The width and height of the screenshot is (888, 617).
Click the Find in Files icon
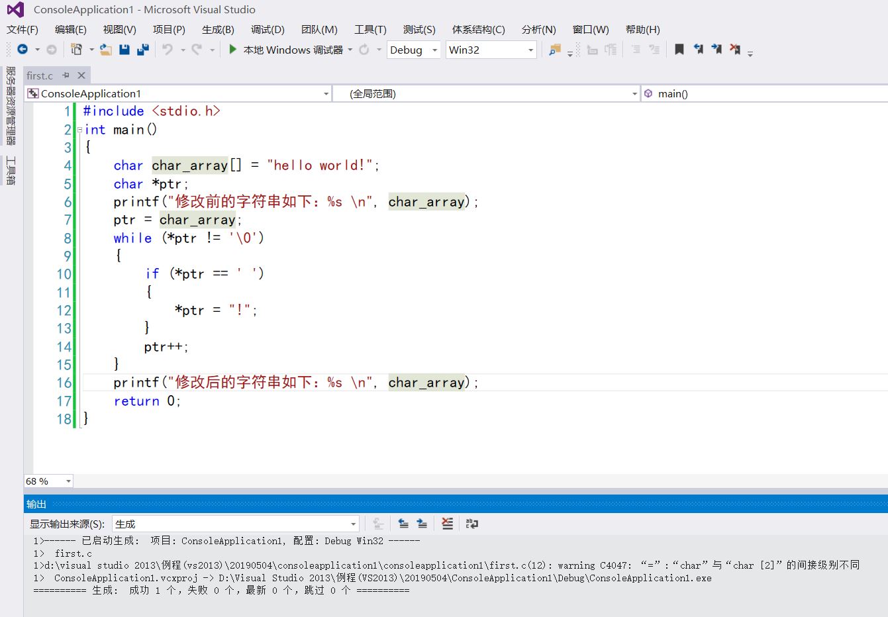coord(555,50)
